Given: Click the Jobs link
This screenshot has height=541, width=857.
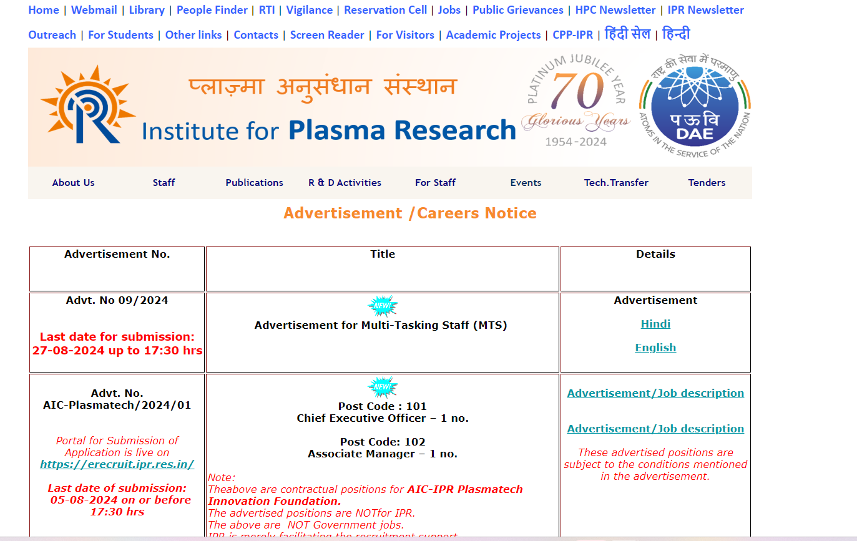Looking at the screenshot, I should pos(449,10).
